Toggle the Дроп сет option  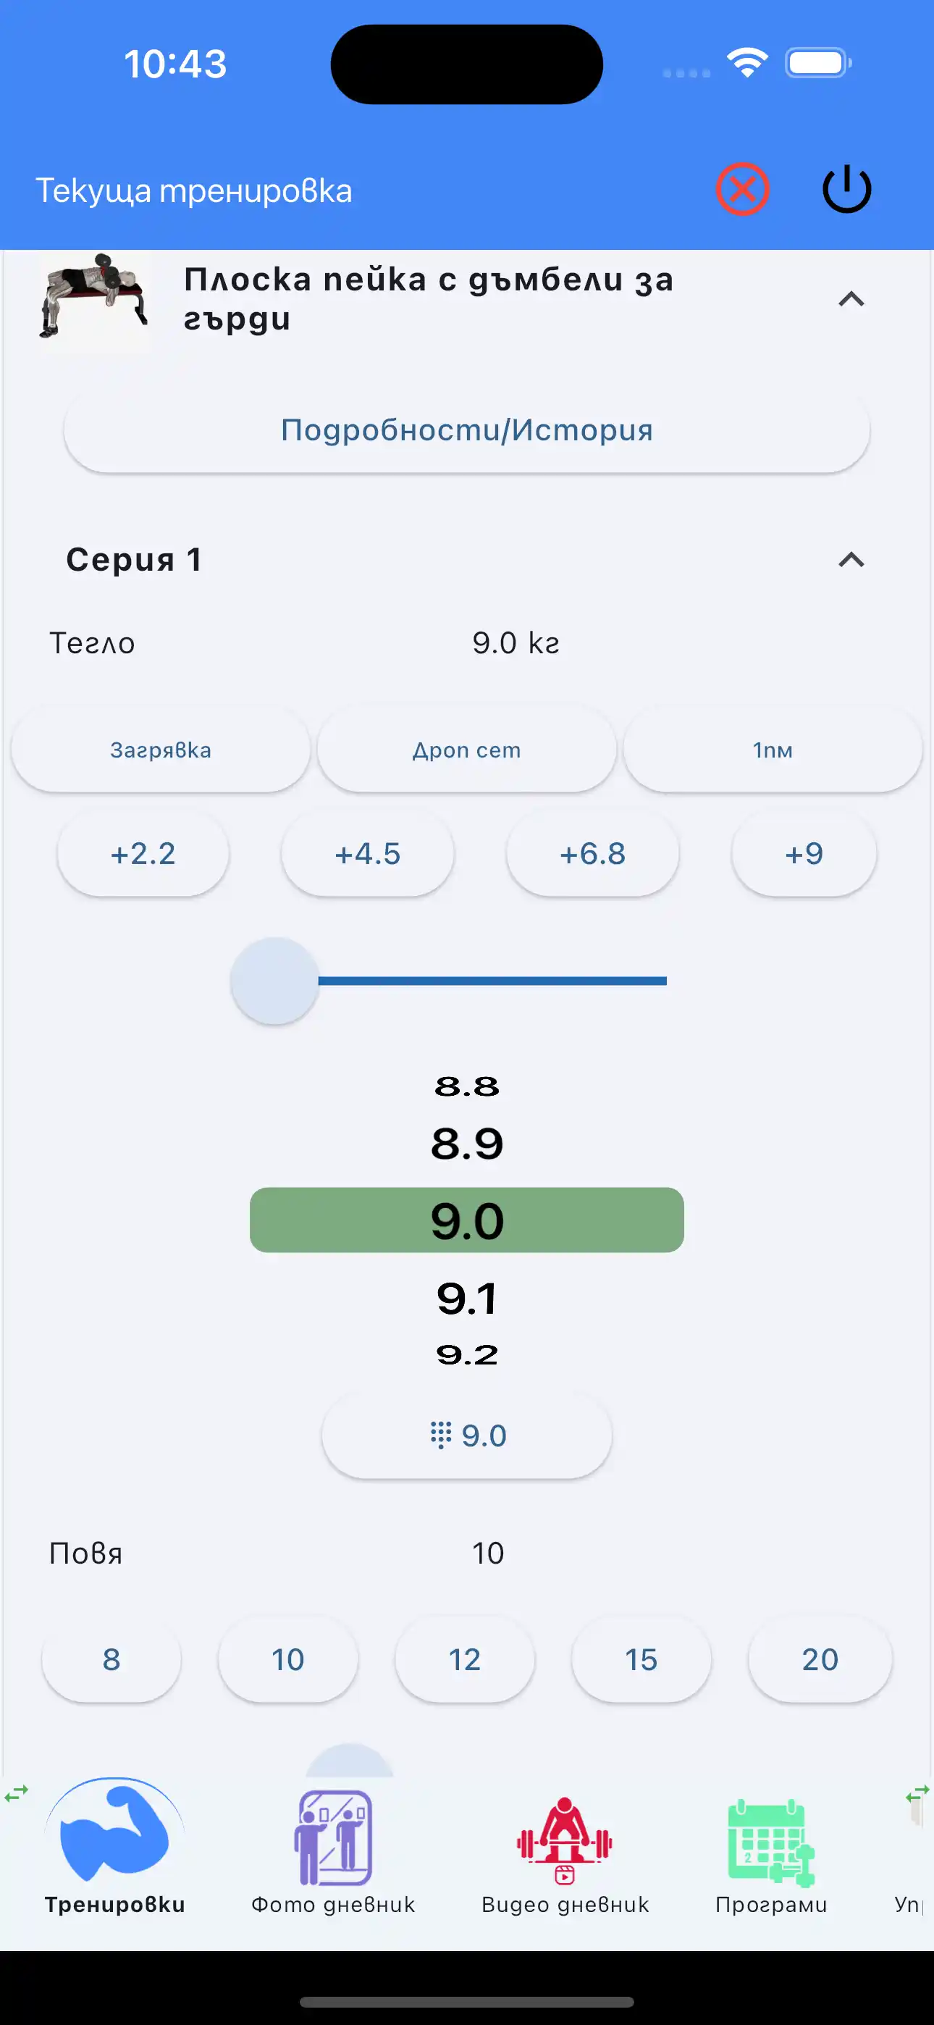pyautogui.click(x=467, y=750)
